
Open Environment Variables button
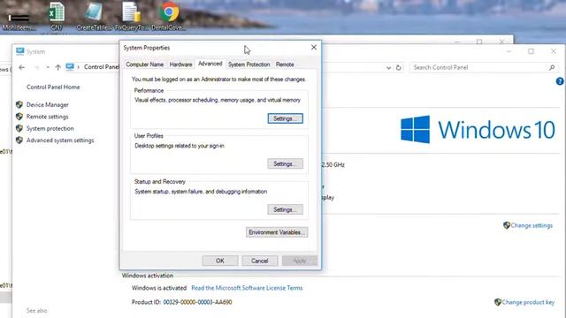(277, 232)
